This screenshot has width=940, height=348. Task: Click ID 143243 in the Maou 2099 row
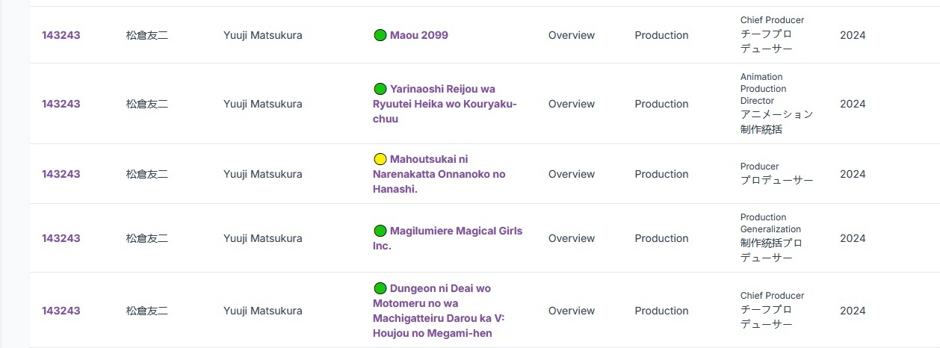61,35
